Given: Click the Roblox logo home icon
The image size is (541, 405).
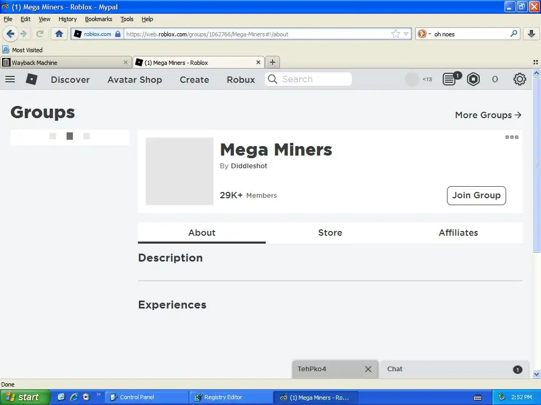Looking at the screenshot, I should (x=31, y=79).
